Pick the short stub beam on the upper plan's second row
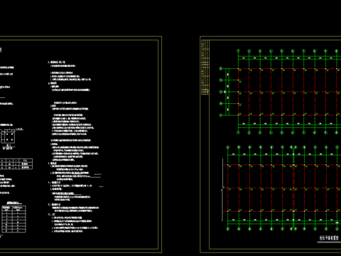This screenshot has width=341, height=256. pos(239,80)
